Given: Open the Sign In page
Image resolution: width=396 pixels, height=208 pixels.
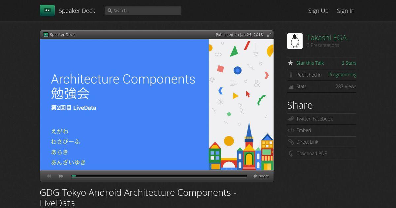Looking at the screenshot, I should tap(346, 11).
